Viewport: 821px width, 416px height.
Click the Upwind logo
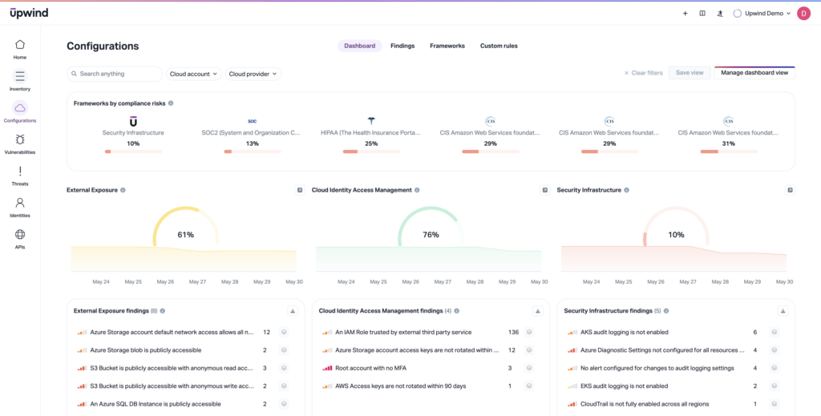(x=29, y=13)
